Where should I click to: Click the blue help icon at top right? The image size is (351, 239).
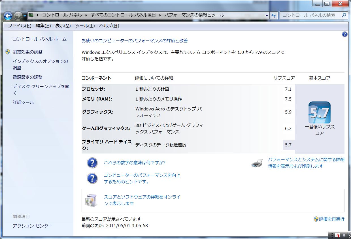pyautogui.click(x=344, y=34)
